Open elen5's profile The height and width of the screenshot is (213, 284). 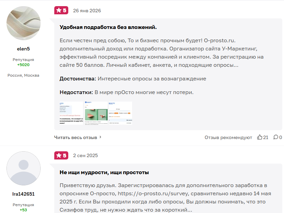tap(23, 49)
